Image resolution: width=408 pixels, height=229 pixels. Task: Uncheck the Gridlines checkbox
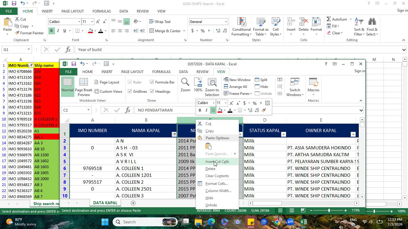[x=130, y=91]
